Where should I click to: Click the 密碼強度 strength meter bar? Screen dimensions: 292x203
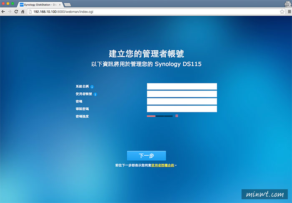click(x=160, y=116)
